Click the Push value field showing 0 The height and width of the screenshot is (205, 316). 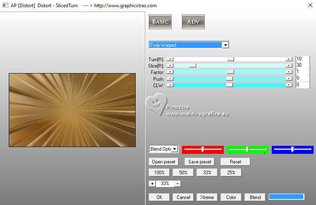point(302,78)
